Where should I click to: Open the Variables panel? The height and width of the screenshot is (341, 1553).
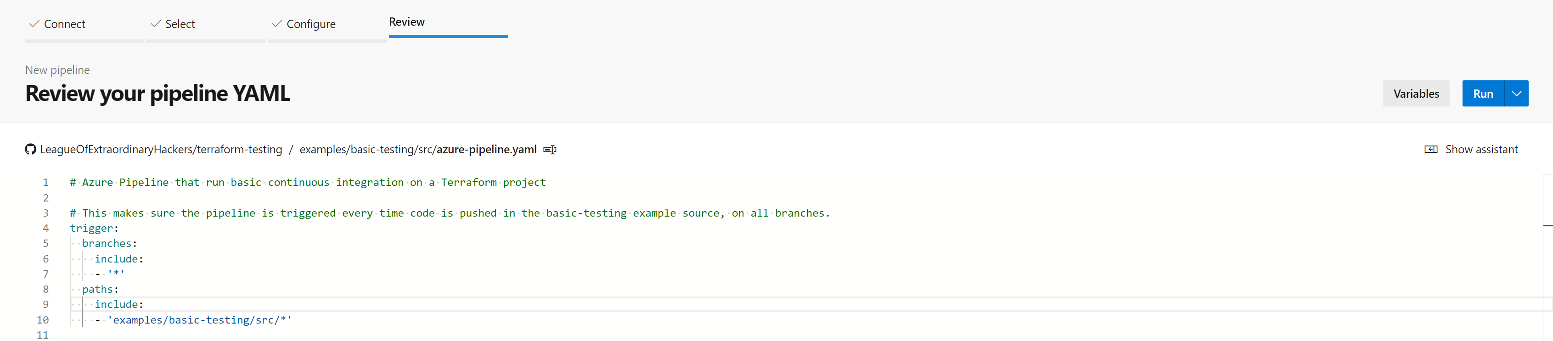pos(1416,94)
